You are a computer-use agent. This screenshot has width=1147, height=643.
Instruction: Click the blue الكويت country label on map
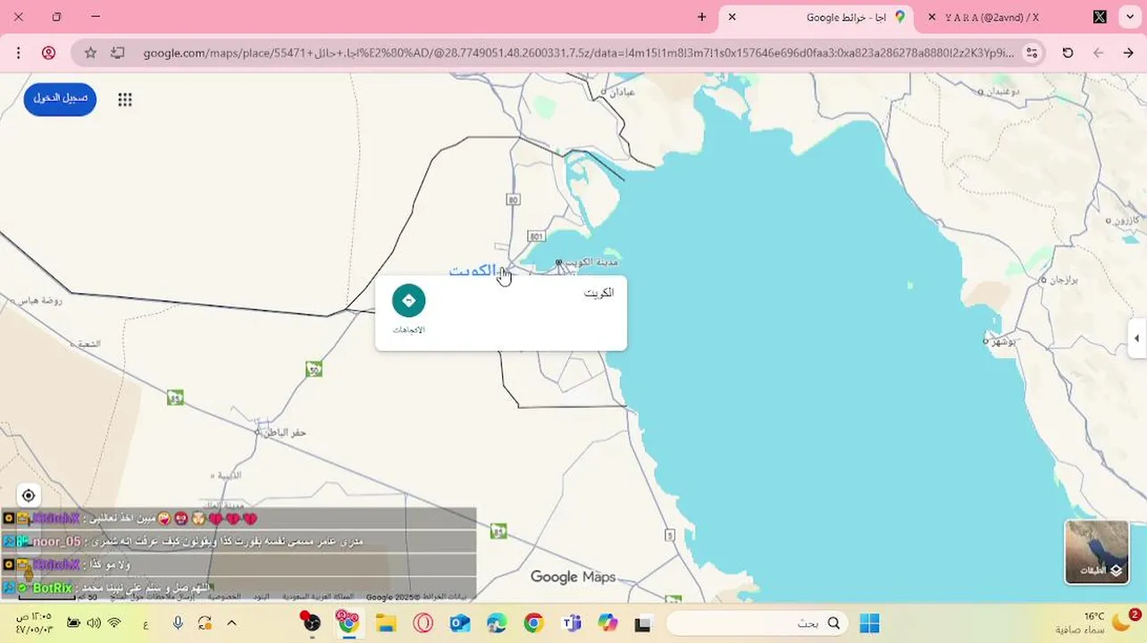pos(472,271)
